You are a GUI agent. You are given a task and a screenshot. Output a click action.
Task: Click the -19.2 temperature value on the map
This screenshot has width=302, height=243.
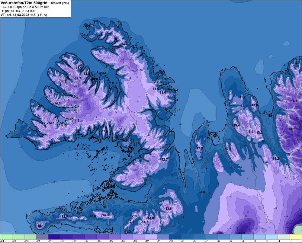pyautogui.click(x=241, y=233)
